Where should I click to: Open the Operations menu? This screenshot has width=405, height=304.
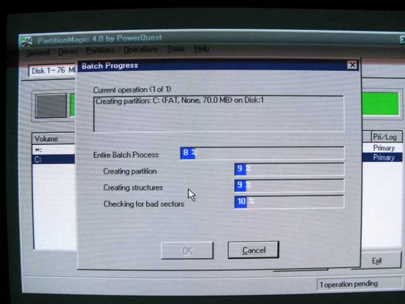pyautogui.click(x=140, y=49)
